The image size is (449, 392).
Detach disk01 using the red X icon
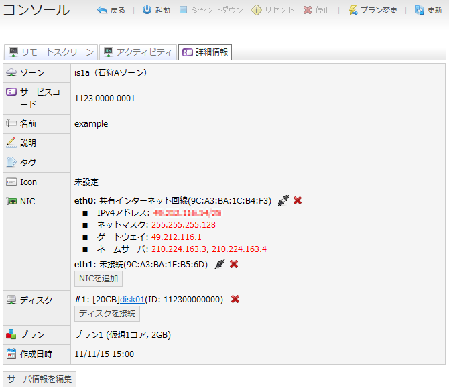tap(235, 299)
